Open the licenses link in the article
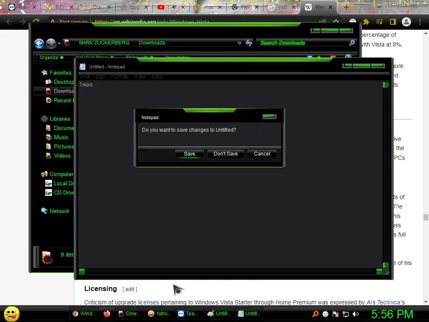The width and height of the screenshot is (429, 322). pos(148,302)
